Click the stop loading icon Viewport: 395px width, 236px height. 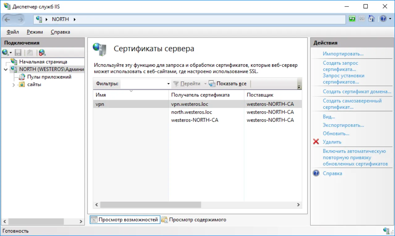click(x=362, y=19)
